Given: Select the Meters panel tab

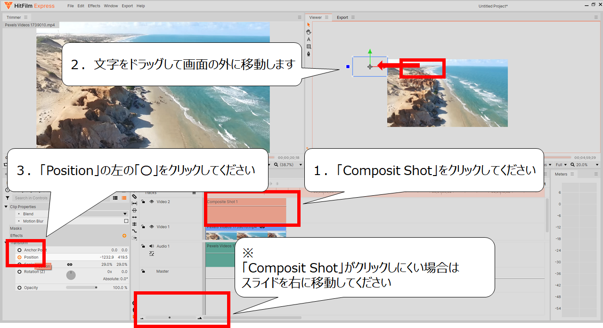Looking at the screenshot, I should (x=561, y=174).
